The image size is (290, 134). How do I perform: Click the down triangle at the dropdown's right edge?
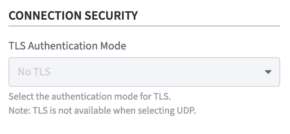point(268,72)
